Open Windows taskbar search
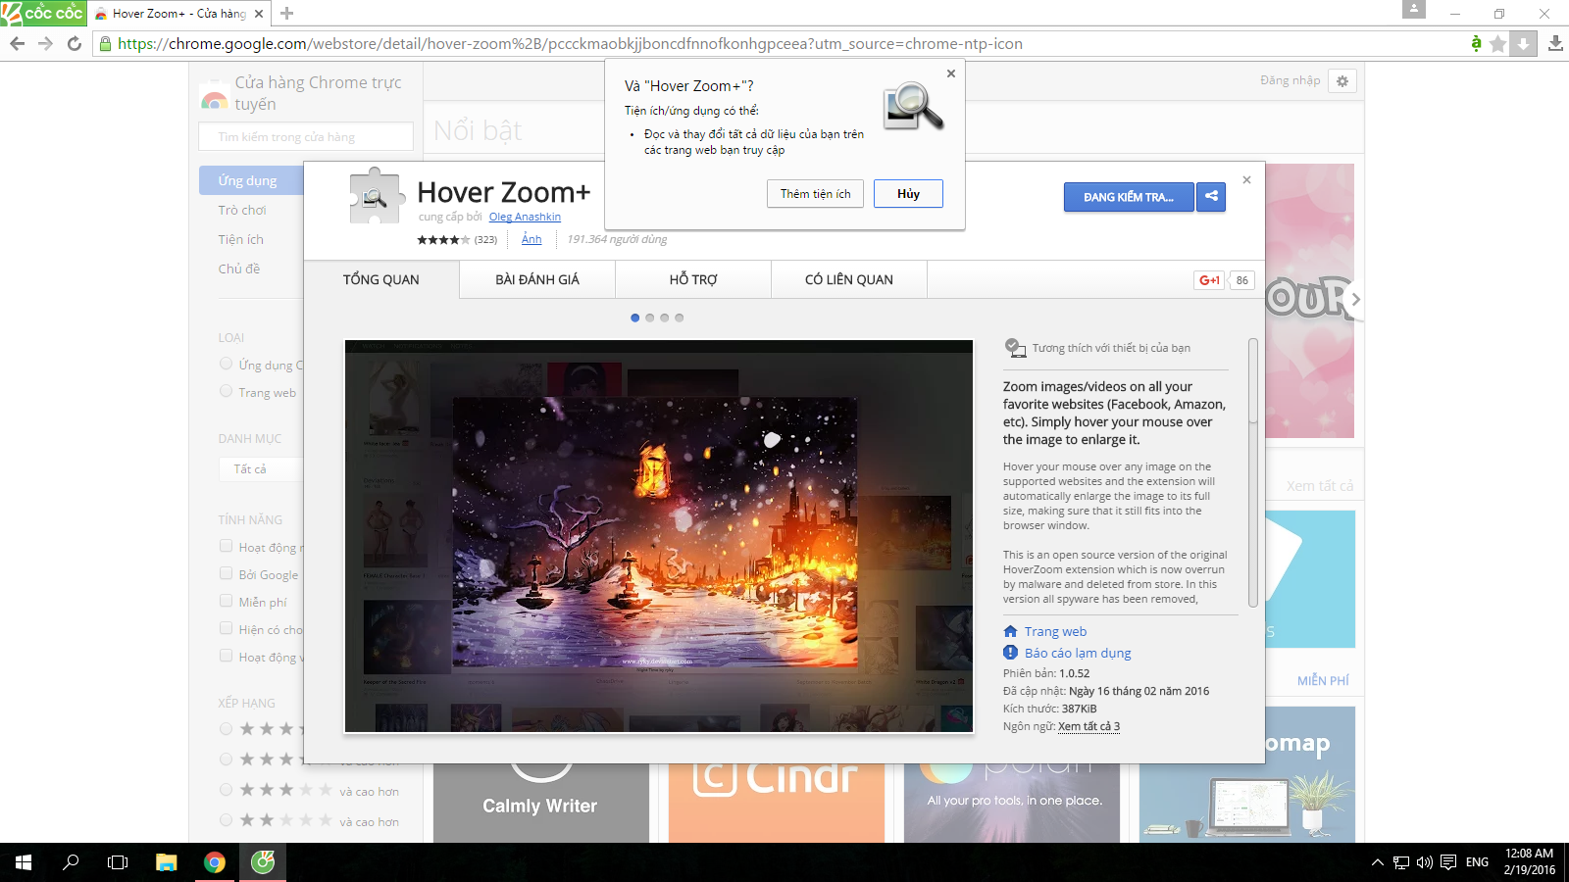Screen dimensions: 1569x882 [71, 862]
